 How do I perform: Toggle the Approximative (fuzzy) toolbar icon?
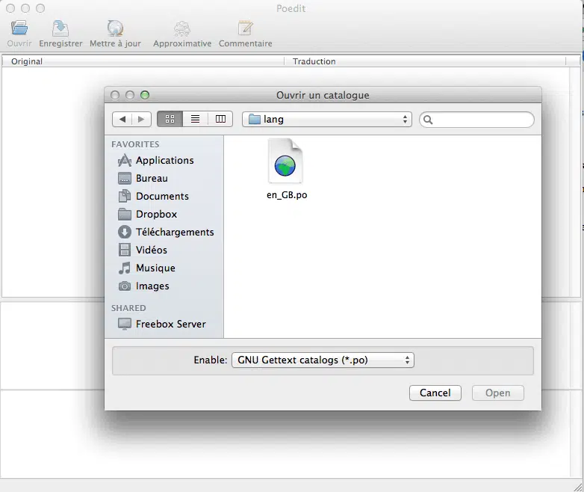click(x=182, y=29)
